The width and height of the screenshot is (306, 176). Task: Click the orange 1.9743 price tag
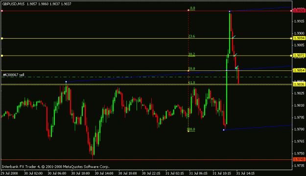[x=299, y=159]
